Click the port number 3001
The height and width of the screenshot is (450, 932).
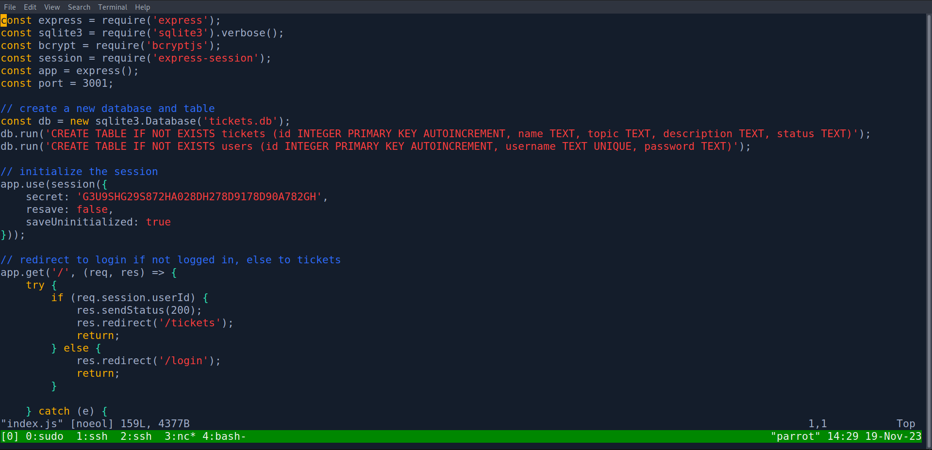point(95,83)
